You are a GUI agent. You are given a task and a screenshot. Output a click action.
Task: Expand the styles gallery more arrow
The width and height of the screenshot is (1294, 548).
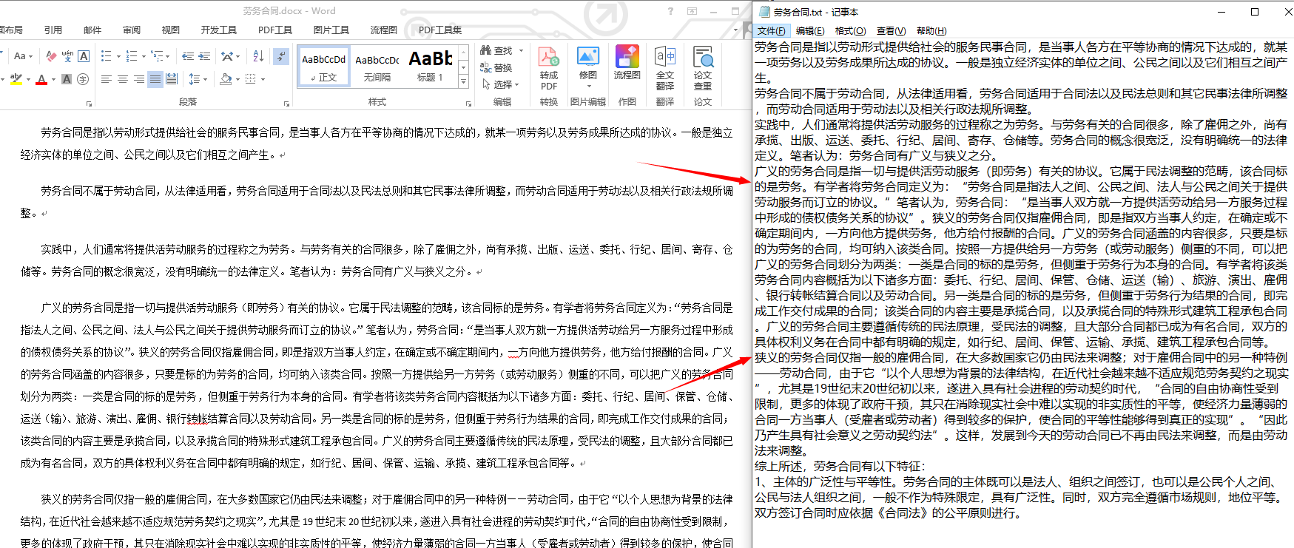tap(464, 82)
